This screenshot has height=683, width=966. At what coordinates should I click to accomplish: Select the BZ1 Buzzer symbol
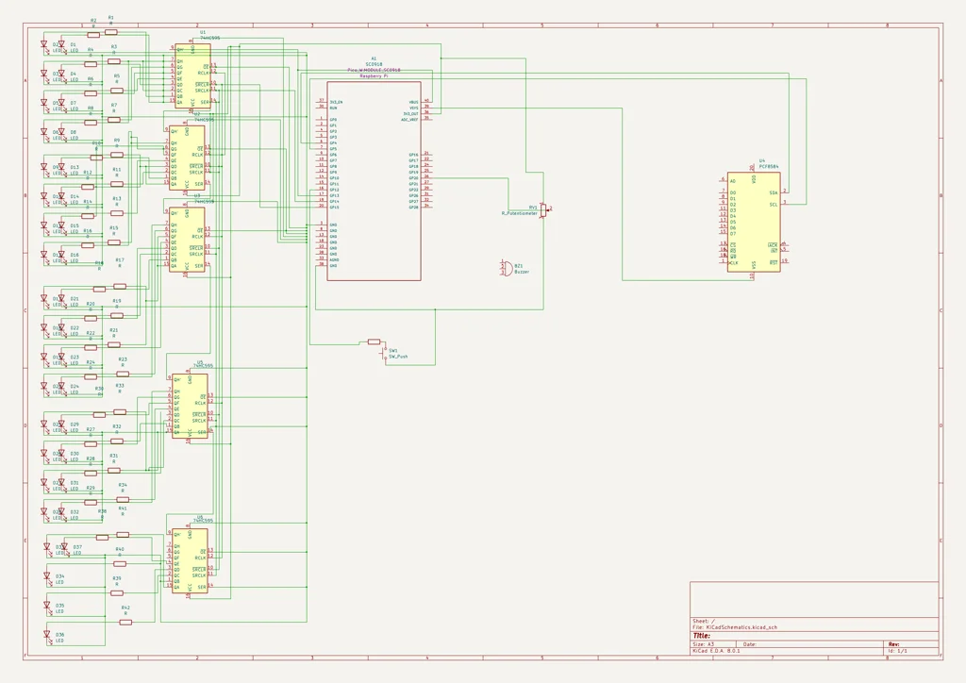coord(504,268)
